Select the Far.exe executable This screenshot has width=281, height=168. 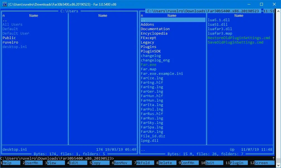[148, 65]
